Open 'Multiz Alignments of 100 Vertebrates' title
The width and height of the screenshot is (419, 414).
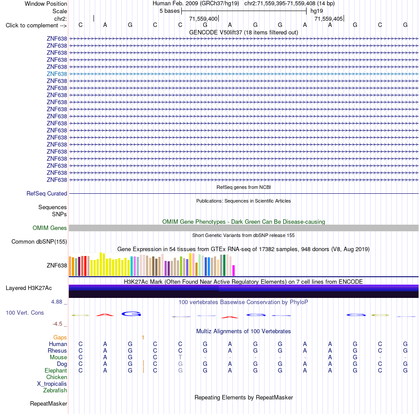(243, 331)
